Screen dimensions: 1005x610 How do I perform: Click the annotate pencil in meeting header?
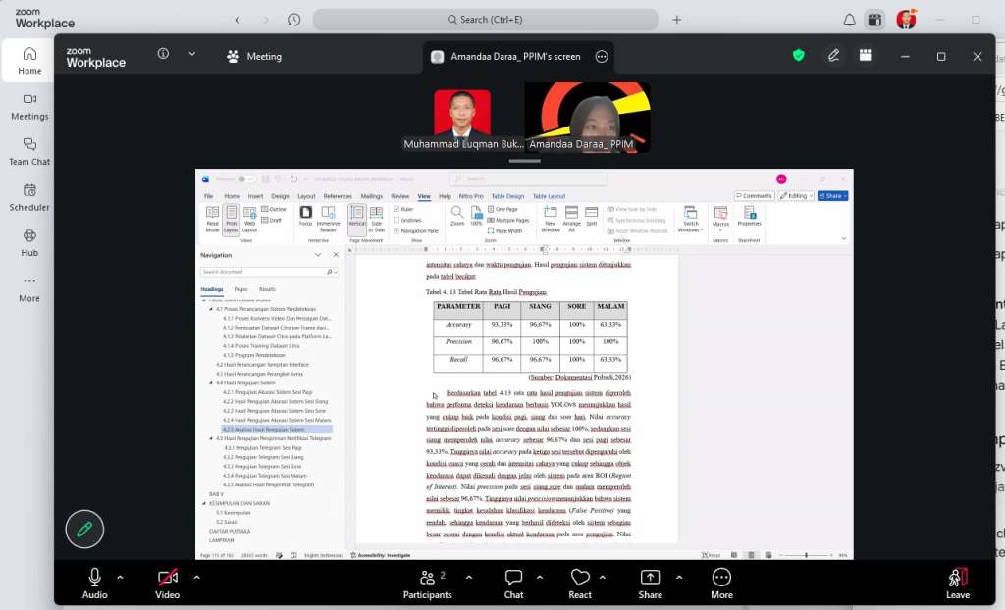click(x=833, y=56)
